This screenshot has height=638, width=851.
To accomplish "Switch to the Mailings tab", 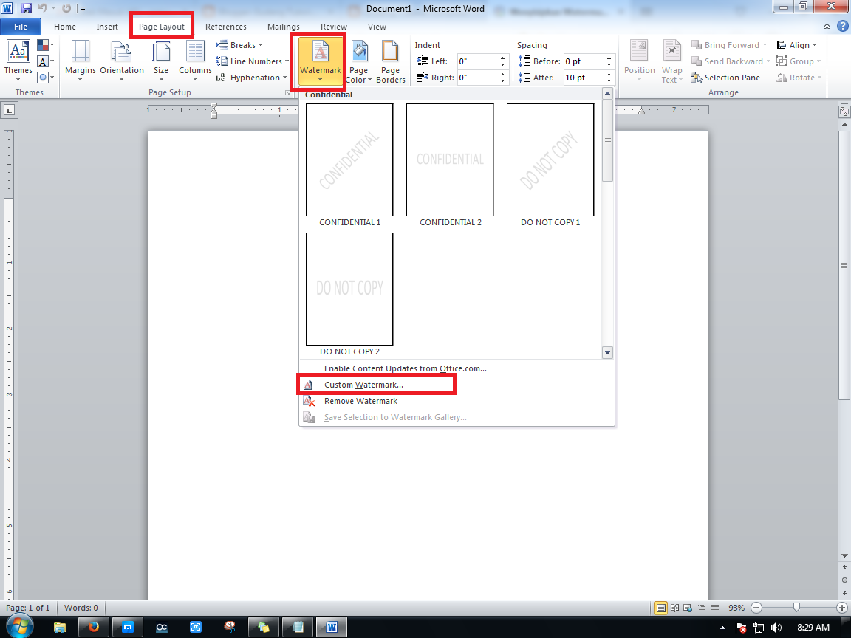I will (283, 26).
